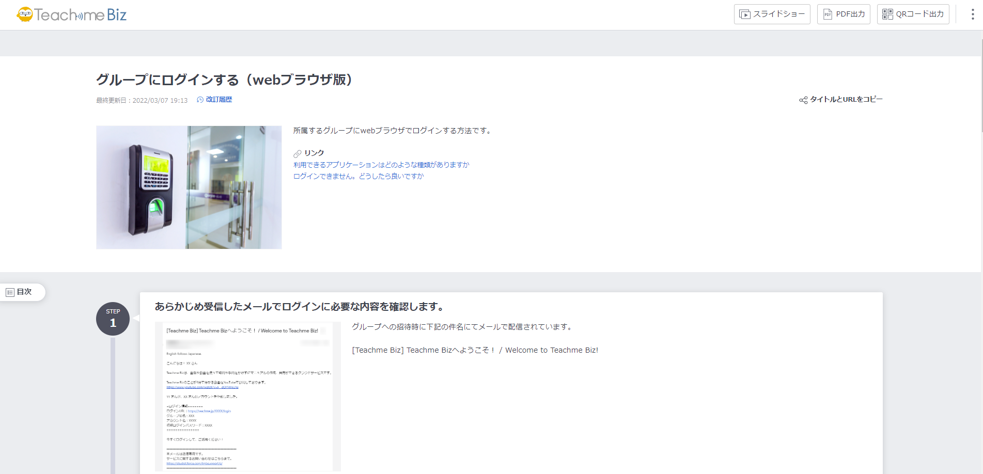983x474 pixels.
Task: Open link 利用できるアプリケーションはどのような種類がありますか
Action: tap(381, 165)
